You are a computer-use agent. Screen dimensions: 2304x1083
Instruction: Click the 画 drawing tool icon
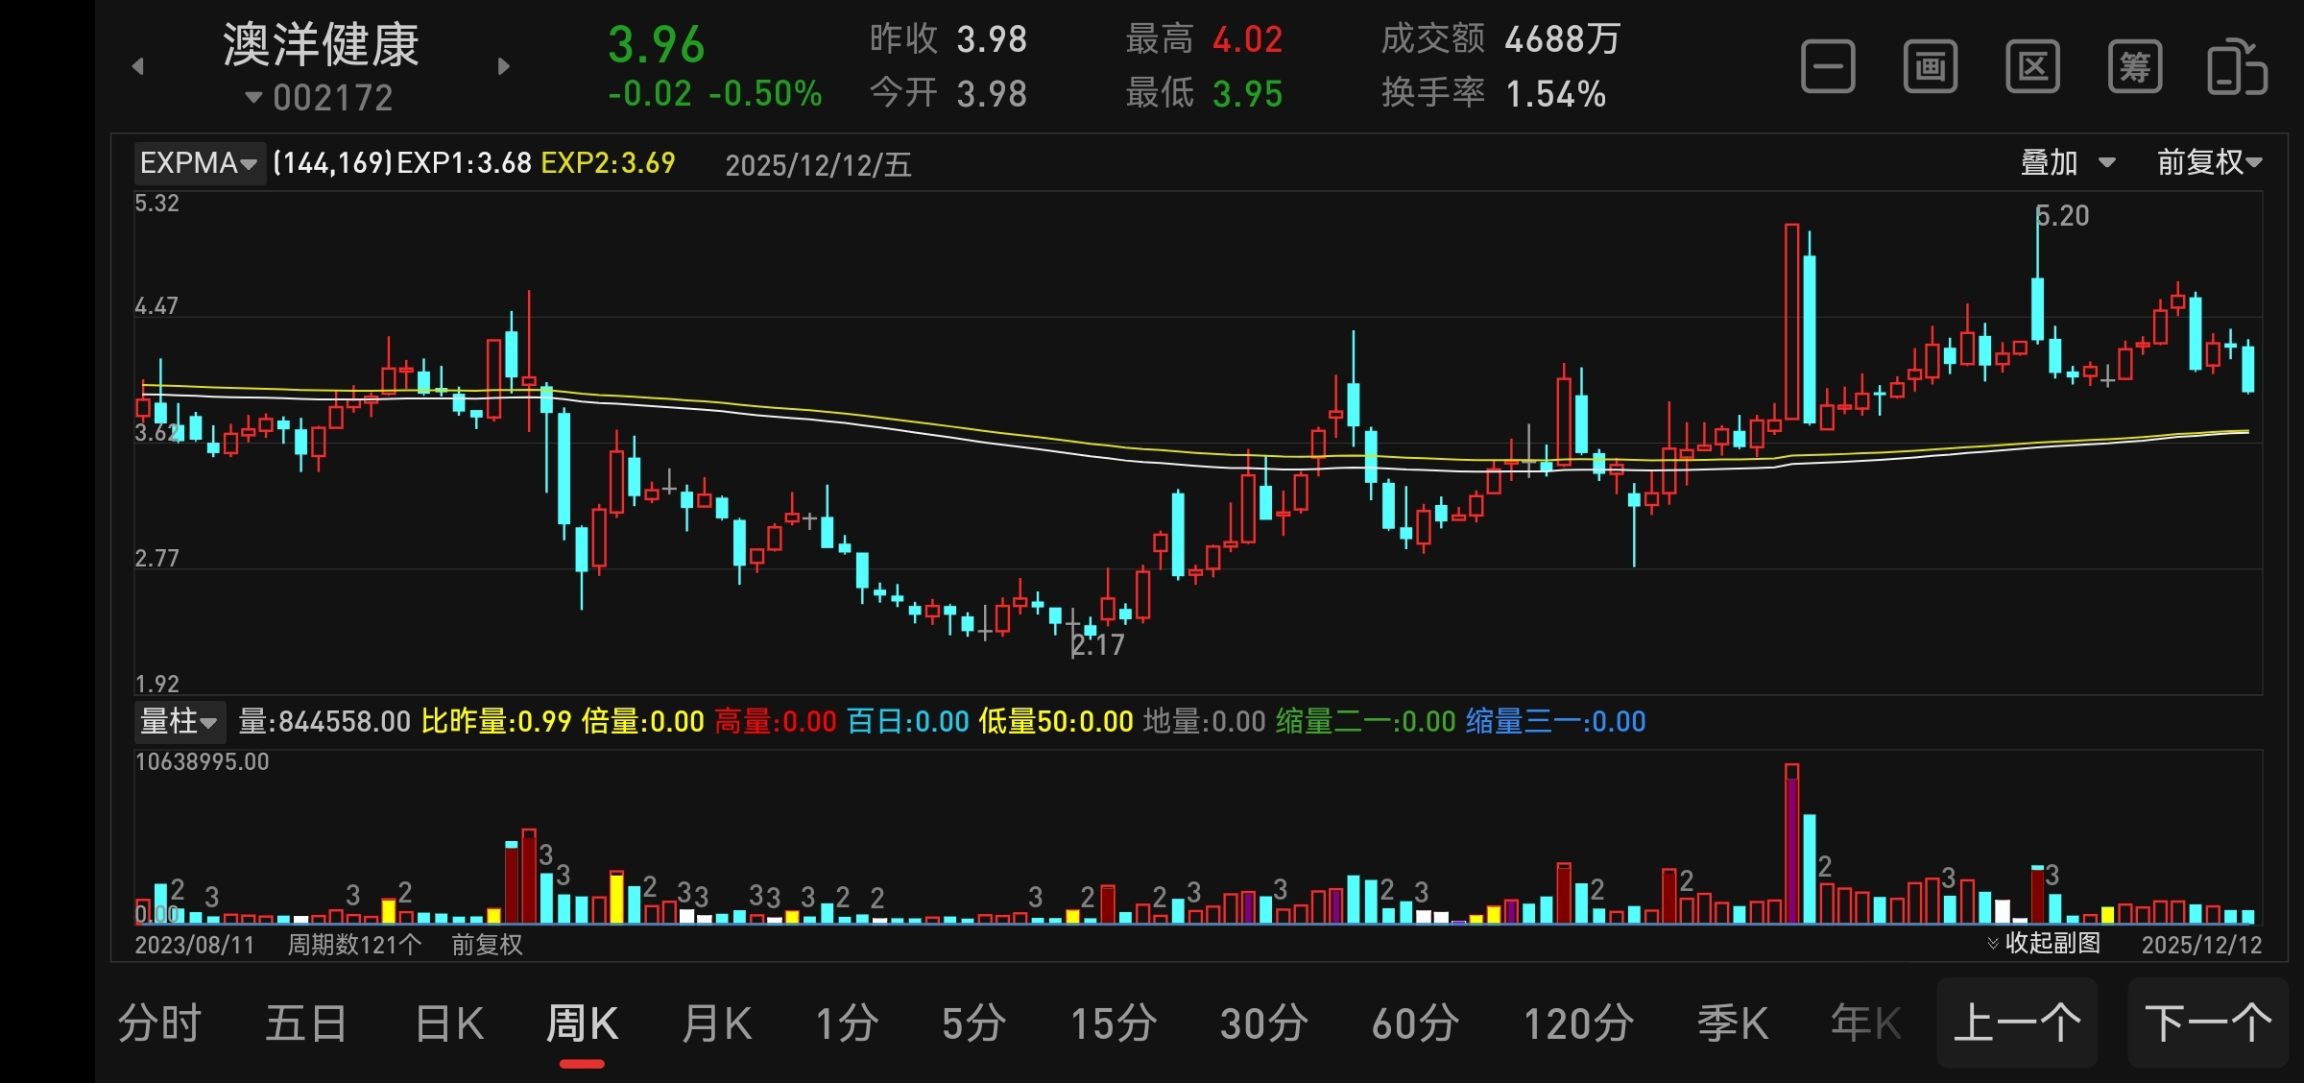tap(1930, 67)
